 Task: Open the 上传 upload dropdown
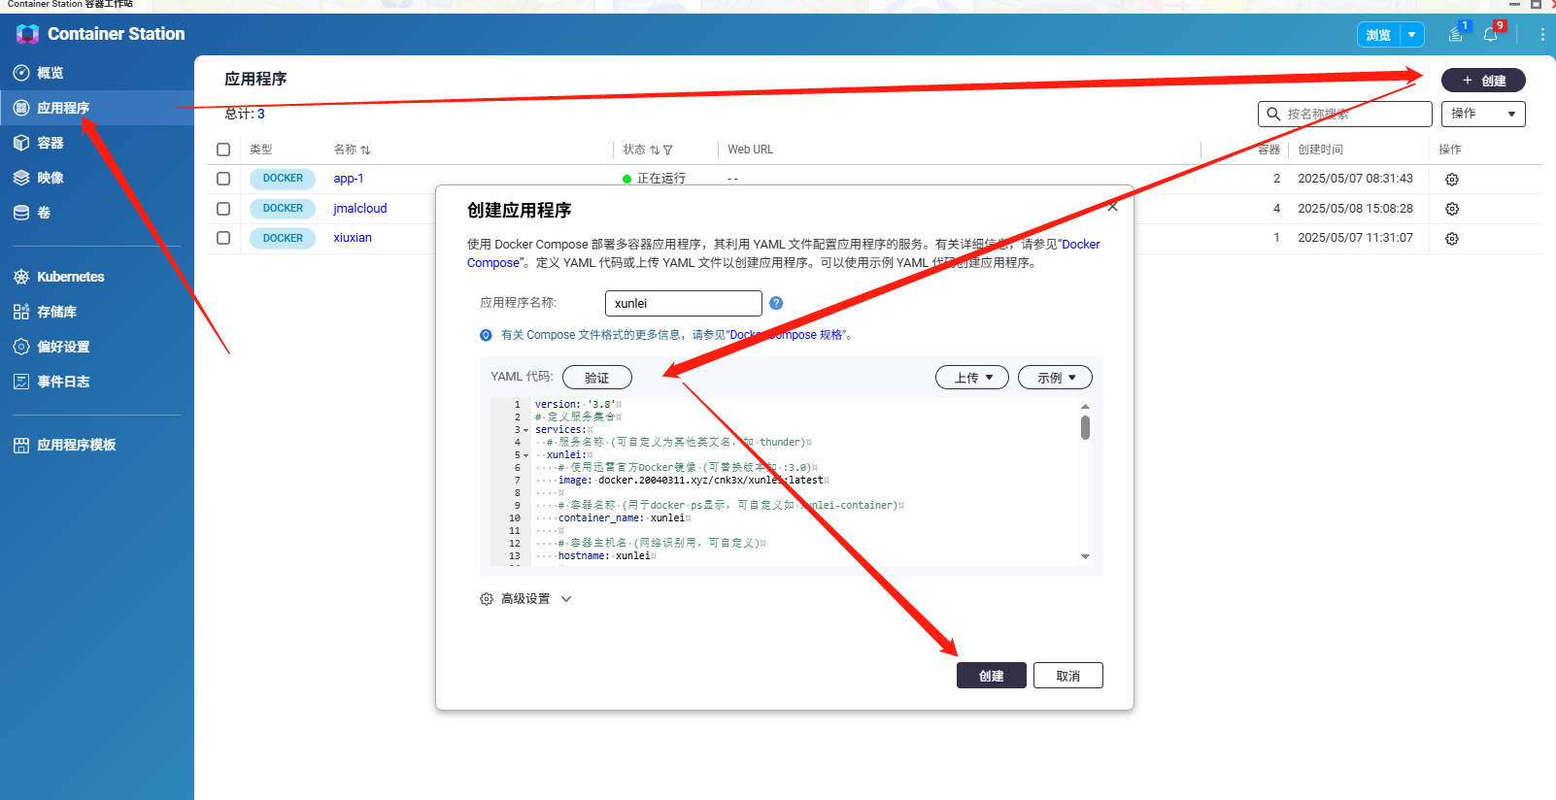972,378
